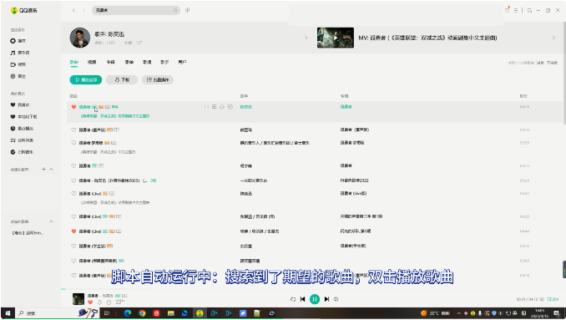566x320 pixels.
Task: Open the 视频 video section in the sidebar
Action: 18,64
